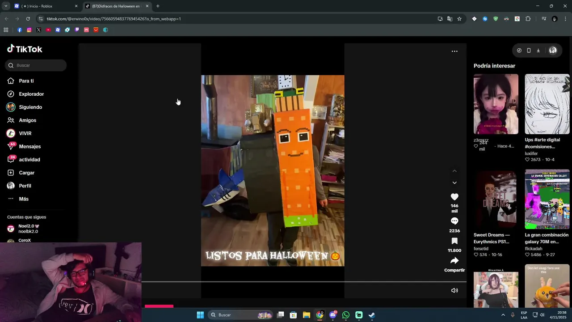Open the Shazam extension icon
This screenshot has height=322, width=572.
[x=485, y=19]
